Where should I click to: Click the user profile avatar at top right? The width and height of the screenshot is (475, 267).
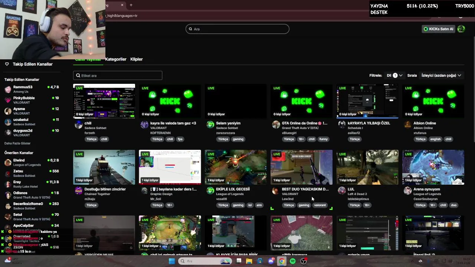pyautogui.click(x=461, y=29)
